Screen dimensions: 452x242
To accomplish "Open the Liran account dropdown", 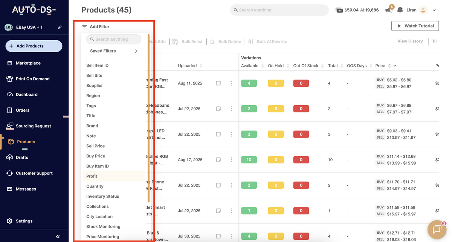I will click(434, 10).
